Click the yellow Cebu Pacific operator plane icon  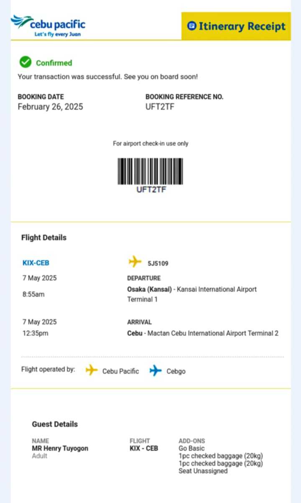click(91, 370)
